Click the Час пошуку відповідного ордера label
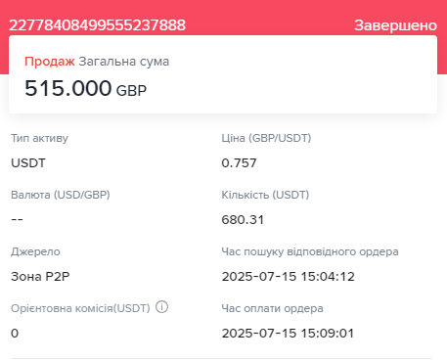The height and width of the screenshot is (361, 447). point(310,251)
